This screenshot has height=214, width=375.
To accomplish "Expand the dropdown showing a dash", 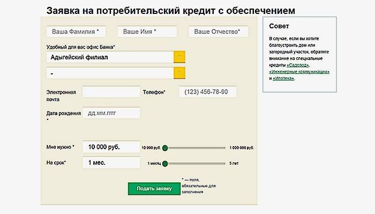I will [x=110, y=72].
